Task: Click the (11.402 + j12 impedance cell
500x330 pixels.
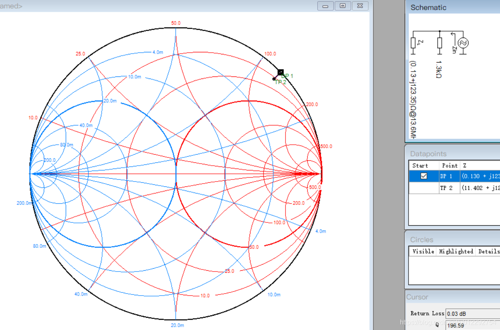Action: point(480,188)
